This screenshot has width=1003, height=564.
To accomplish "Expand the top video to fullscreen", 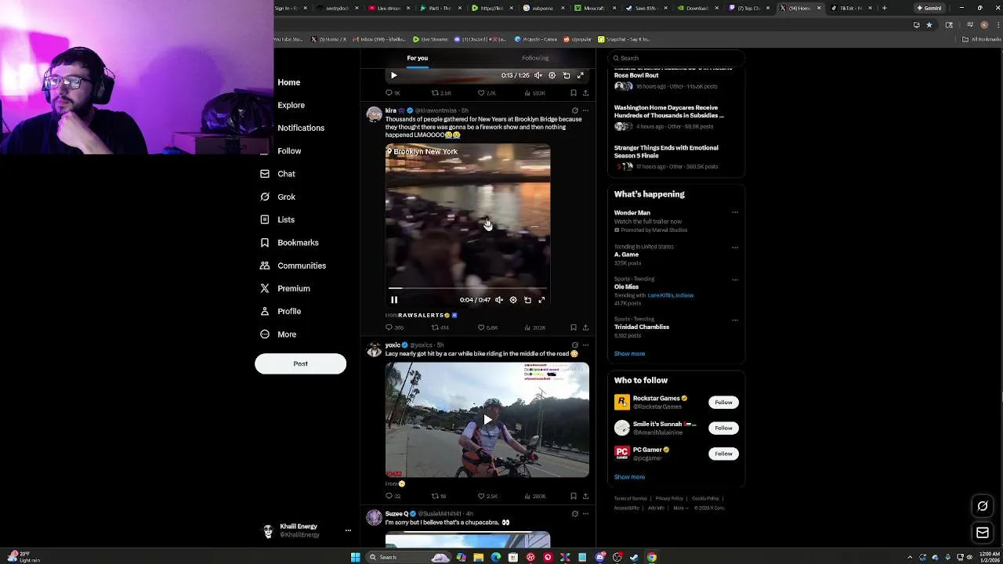I will click(x=581, y=75).
